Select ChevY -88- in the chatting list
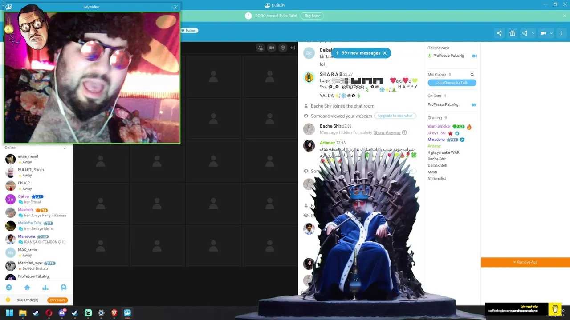The width and height of the screenshot is (570, 320). (436, 133)
